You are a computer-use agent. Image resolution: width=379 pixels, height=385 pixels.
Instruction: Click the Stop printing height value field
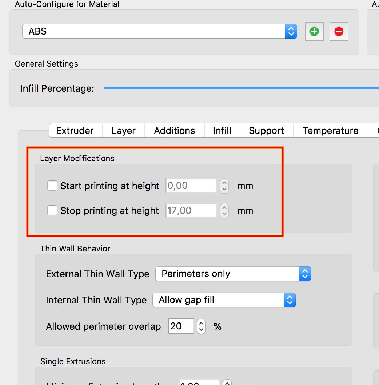[191, 211]
